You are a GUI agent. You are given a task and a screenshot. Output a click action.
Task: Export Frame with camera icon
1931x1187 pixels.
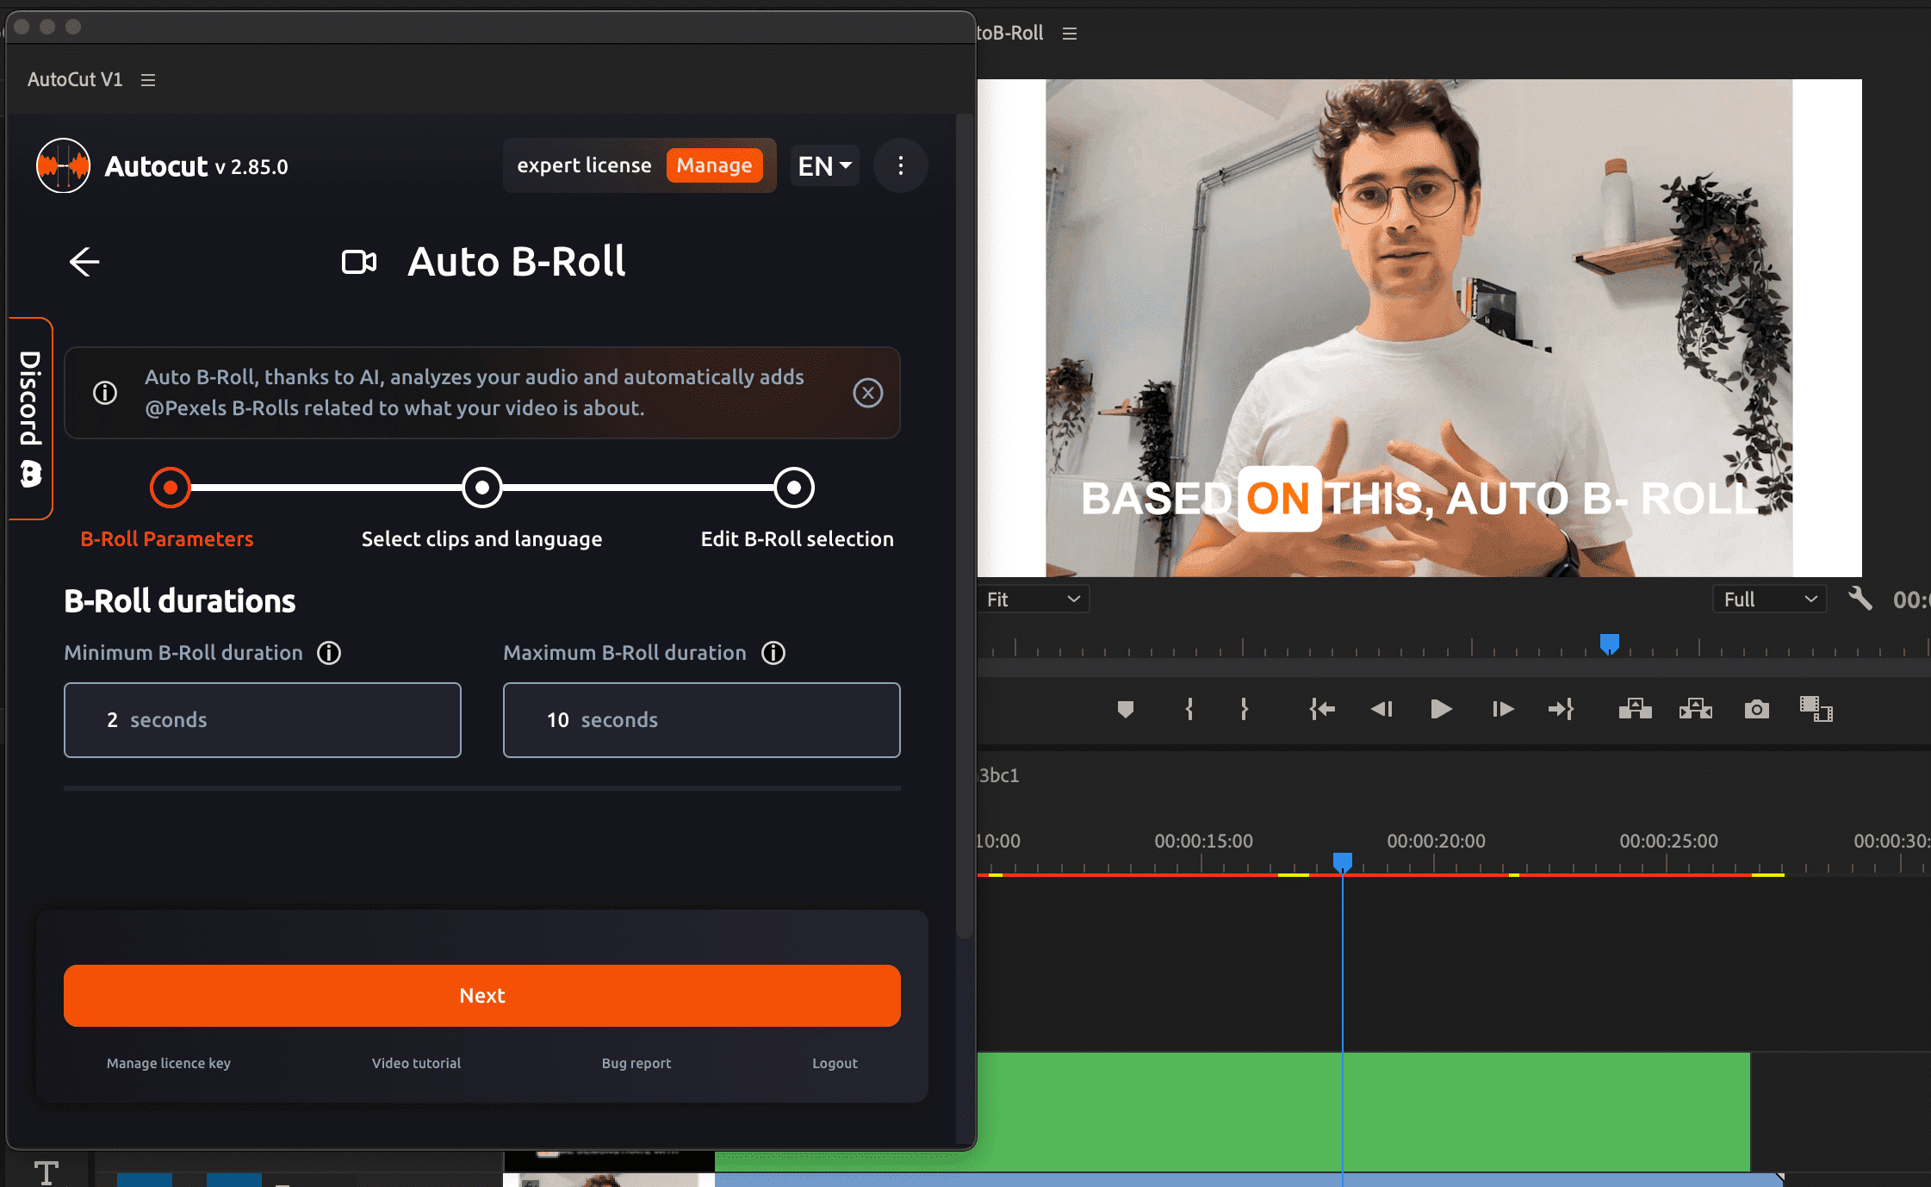(1756, 709)
